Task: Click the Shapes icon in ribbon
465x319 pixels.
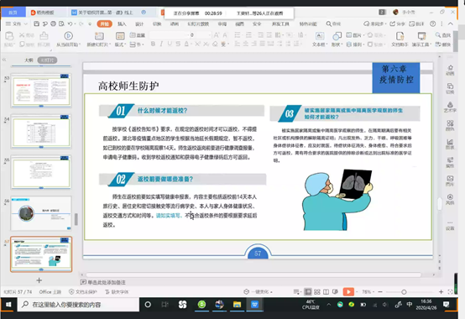Action: [337, 36]
